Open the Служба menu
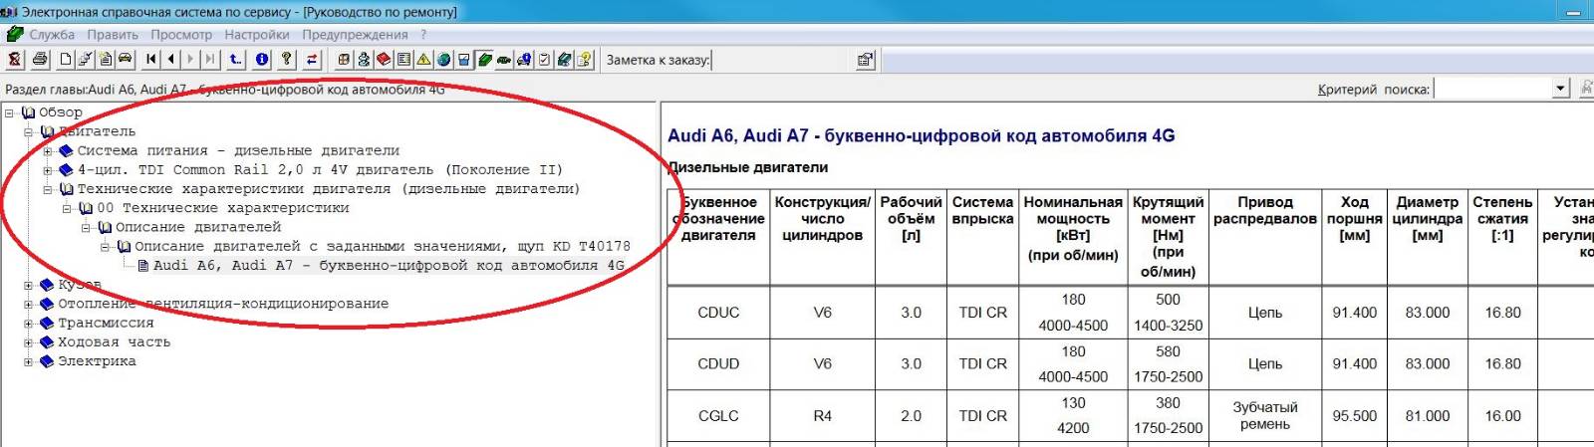The height and width of the screenshot is (447, 1594). click(x=52, y=34)
